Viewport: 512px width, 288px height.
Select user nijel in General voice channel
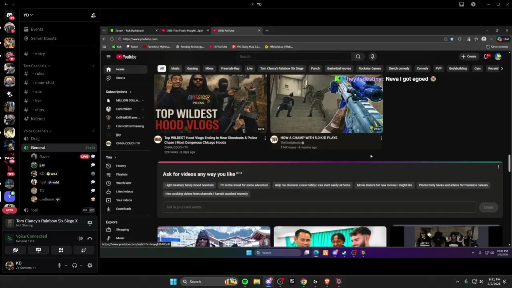(62, 182)
